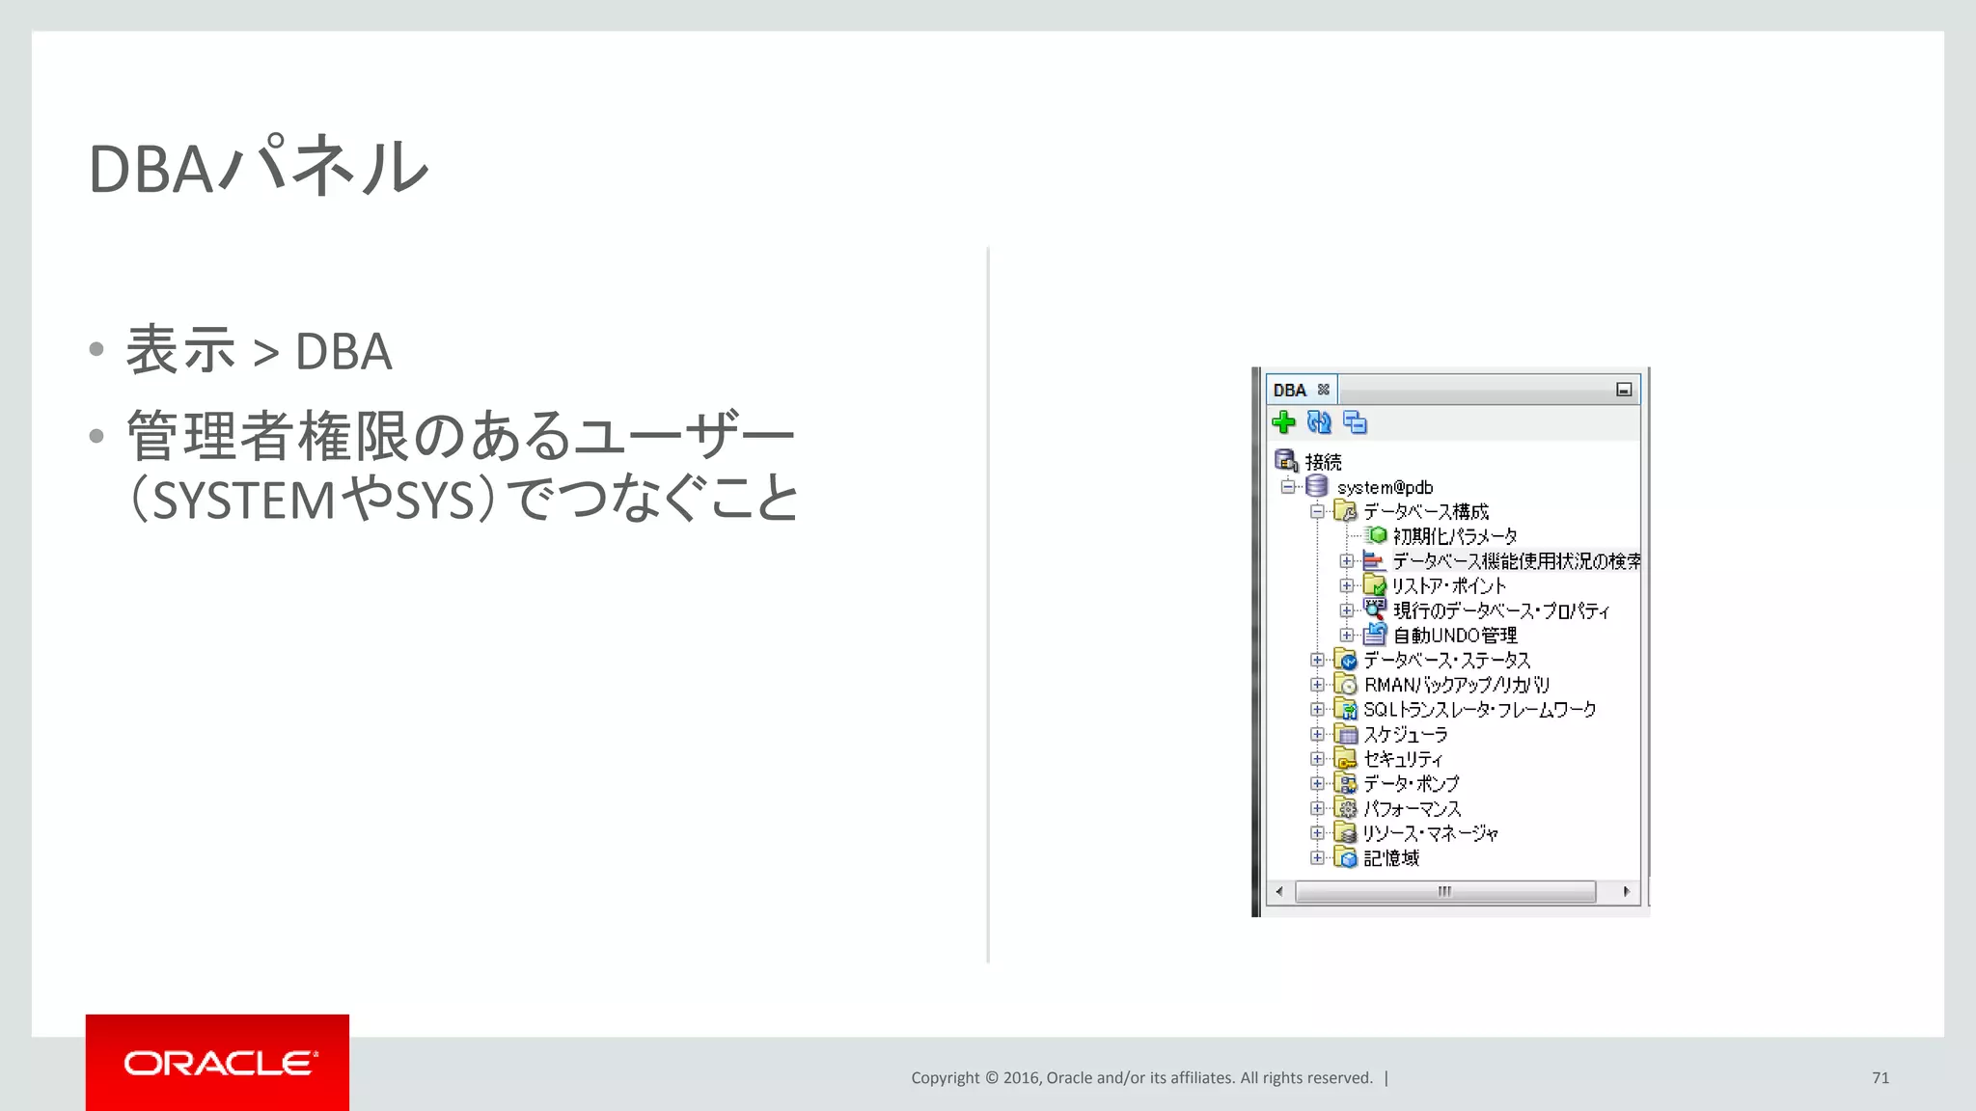Select the データベース・ステータス label
Viewport: 1976px width, 1111px height.
click(x=1447, y=661)
